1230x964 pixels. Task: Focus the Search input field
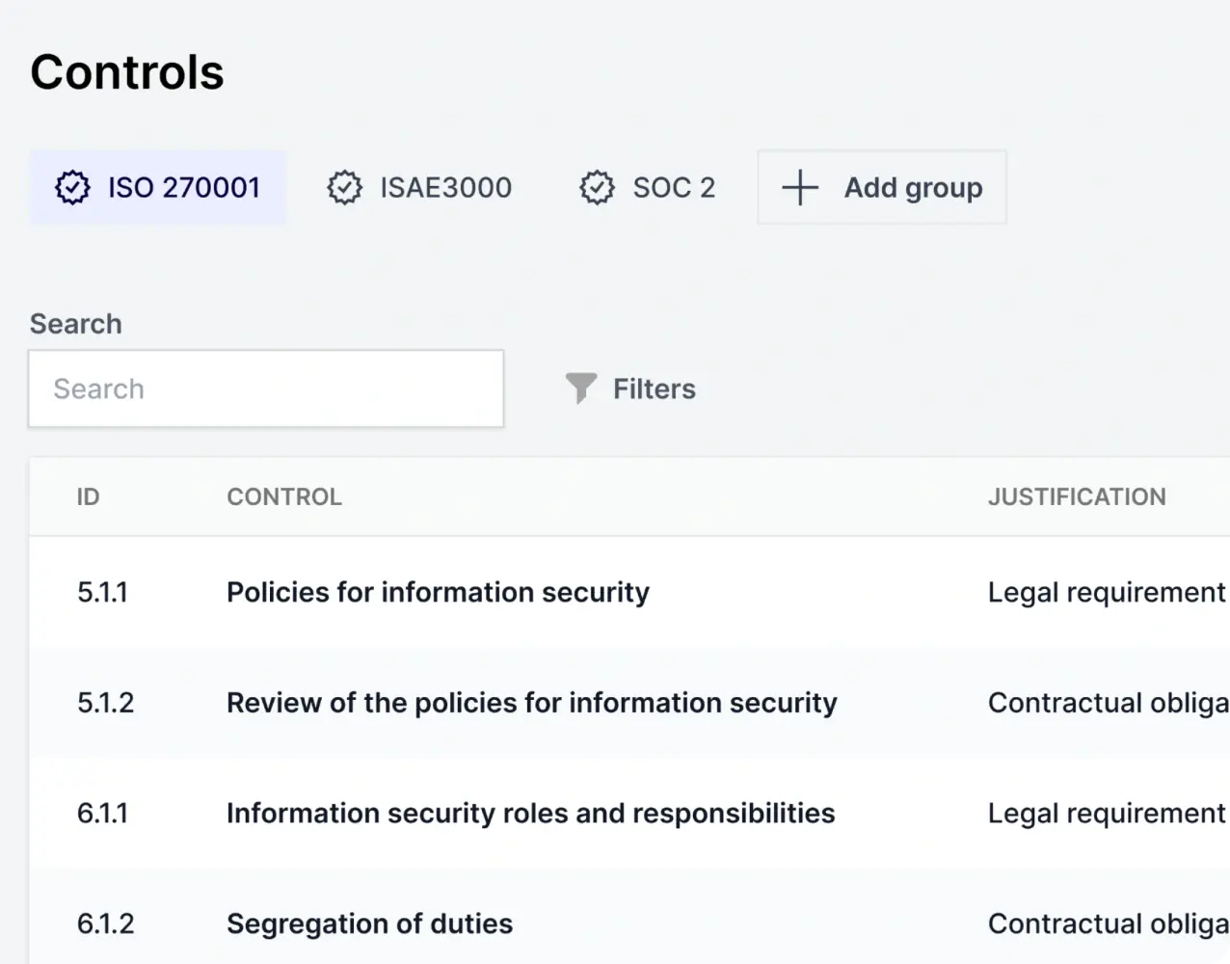(x=266, y=388)
